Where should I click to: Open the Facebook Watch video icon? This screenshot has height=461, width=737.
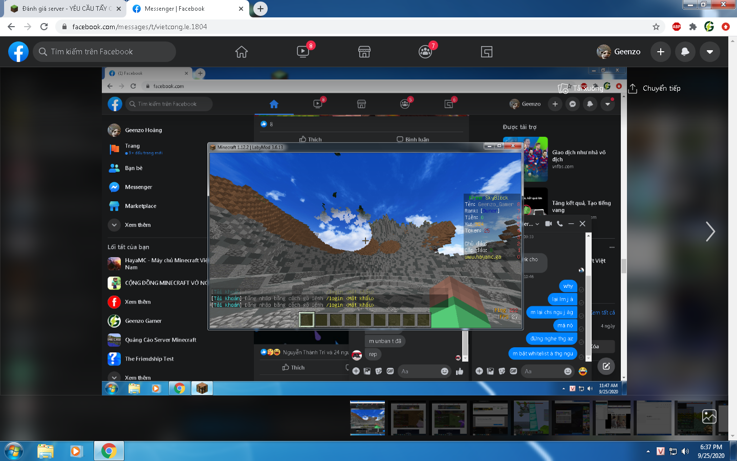(303, 52)
